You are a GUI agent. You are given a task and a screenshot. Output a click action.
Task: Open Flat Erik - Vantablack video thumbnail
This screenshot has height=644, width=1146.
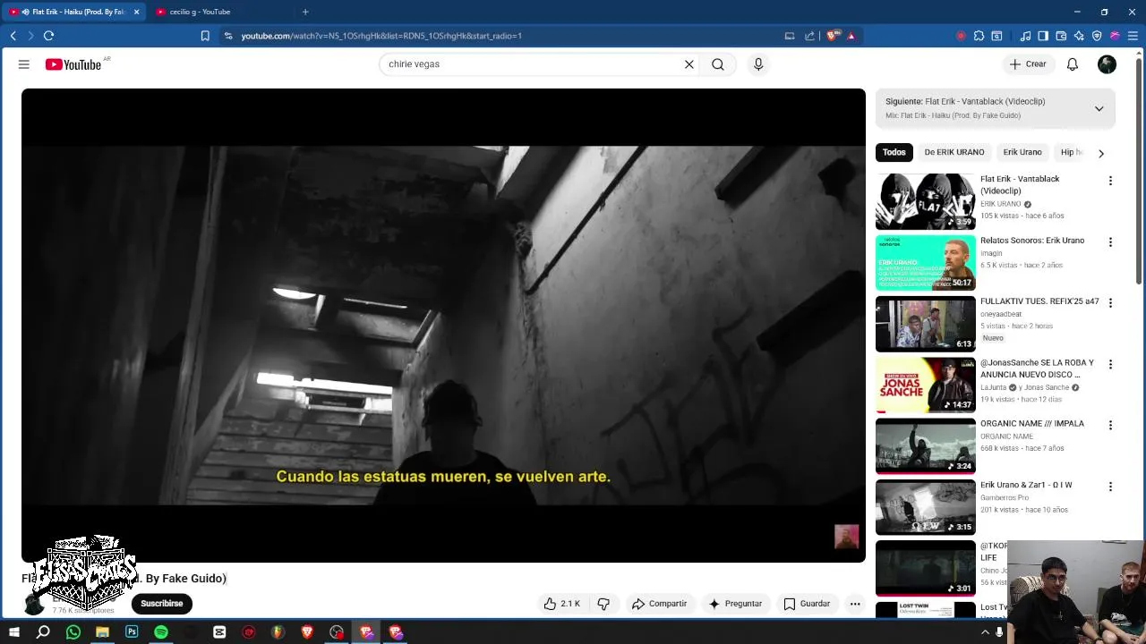[925, 201]
